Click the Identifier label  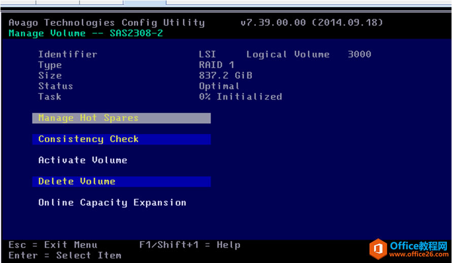[x=68, y=54]
